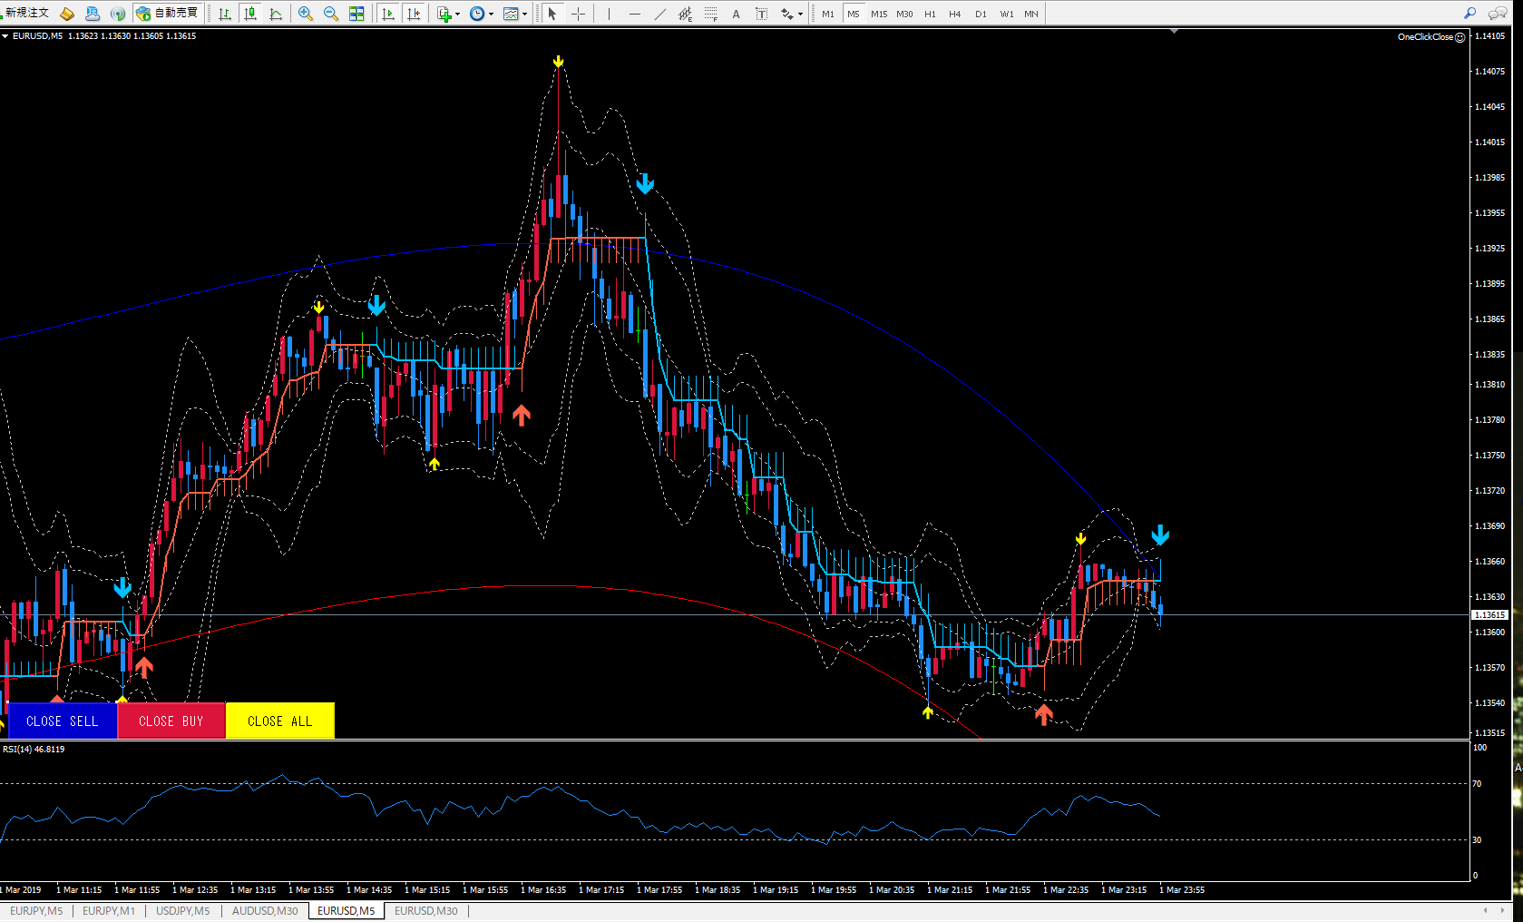This screenshot has width=1523, height=922.
Task: Select the EURUSD,M5 chart tab
Action: [x=347, y=910]
